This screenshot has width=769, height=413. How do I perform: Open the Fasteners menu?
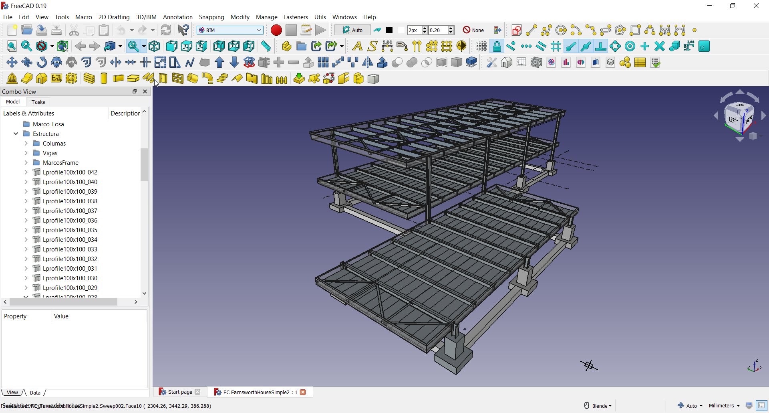296,17
